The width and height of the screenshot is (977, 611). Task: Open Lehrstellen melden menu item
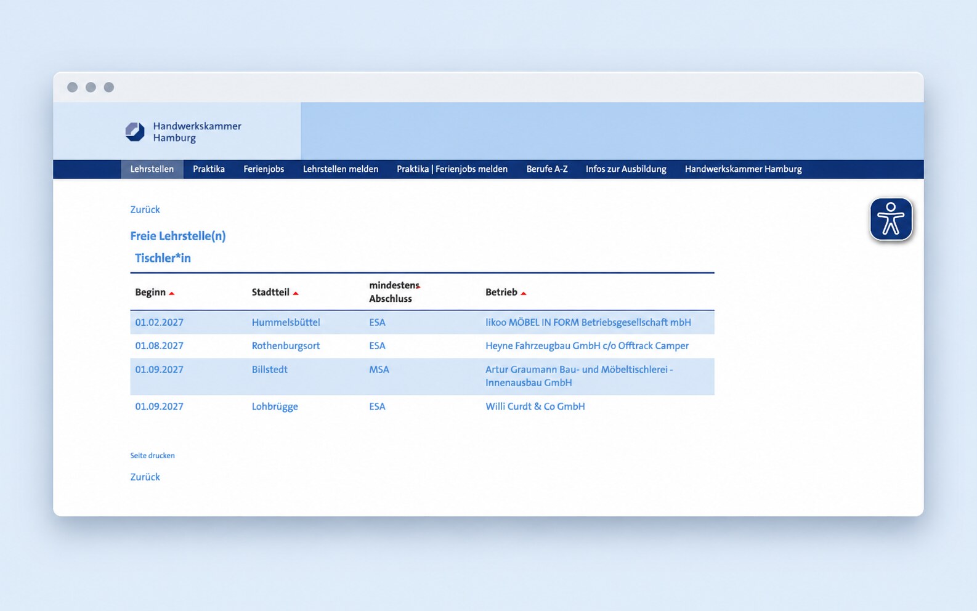point(341,169)
